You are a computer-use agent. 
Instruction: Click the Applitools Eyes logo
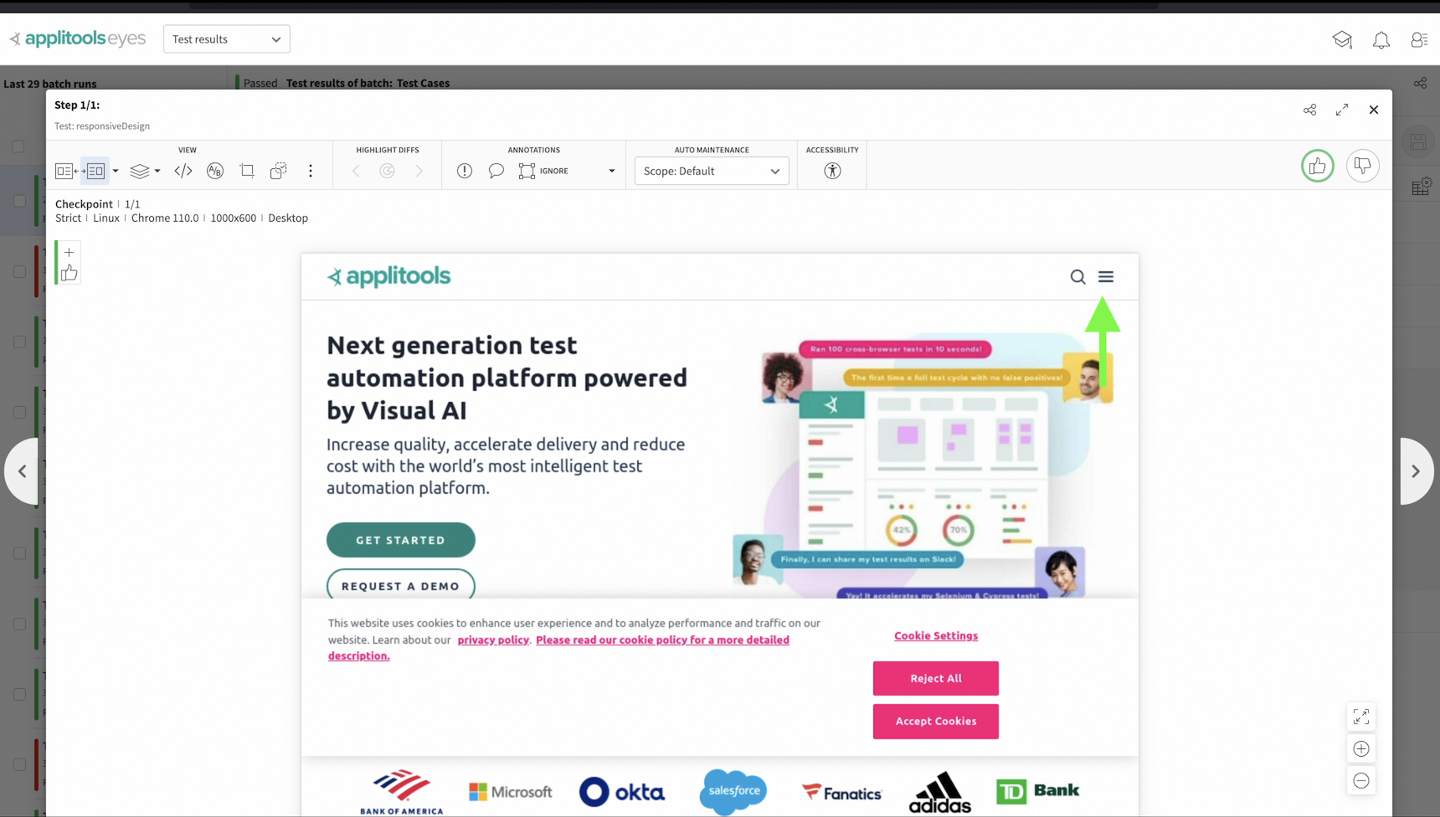coord(77,39)
